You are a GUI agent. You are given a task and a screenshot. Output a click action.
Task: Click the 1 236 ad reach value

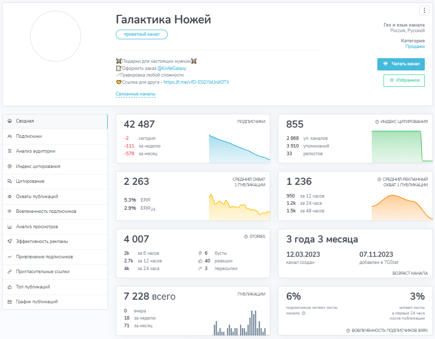(x=299, y=181)
